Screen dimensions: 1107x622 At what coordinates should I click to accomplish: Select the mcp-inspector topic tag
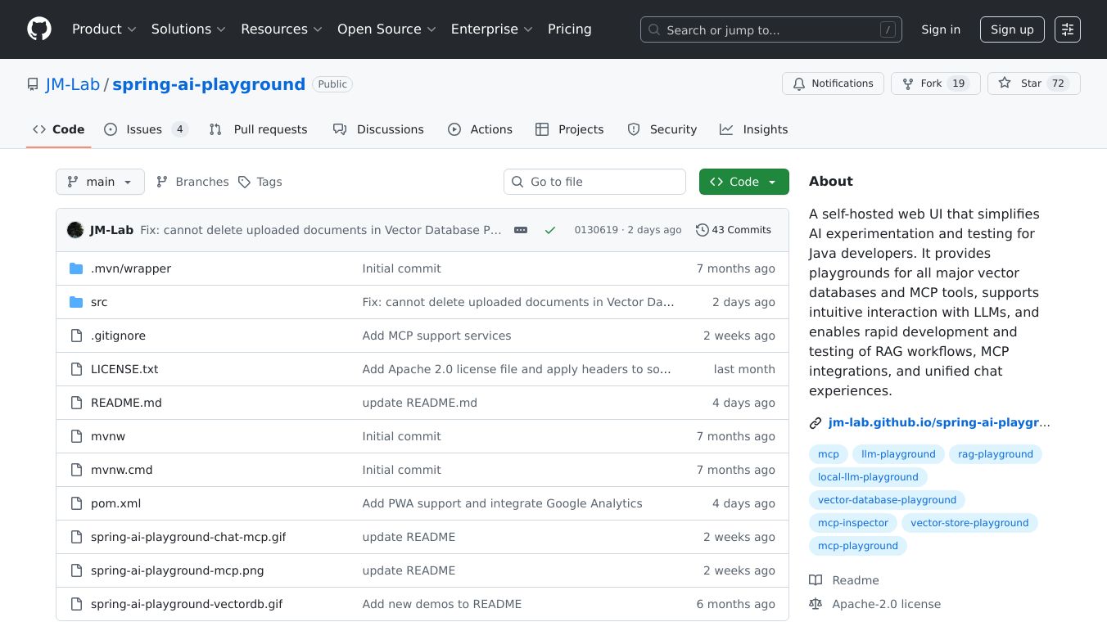(852, 523)
